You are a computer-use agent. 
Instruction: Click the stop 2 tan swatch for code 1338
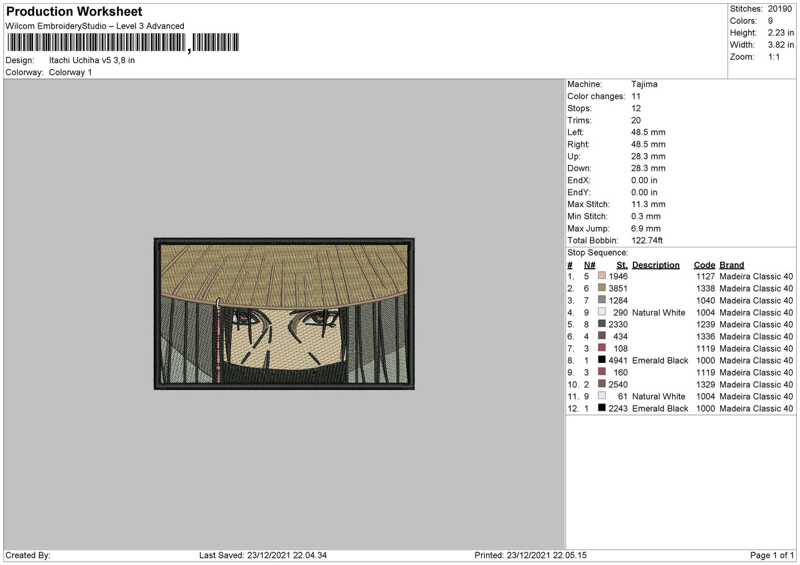click(x=602, y=288)
